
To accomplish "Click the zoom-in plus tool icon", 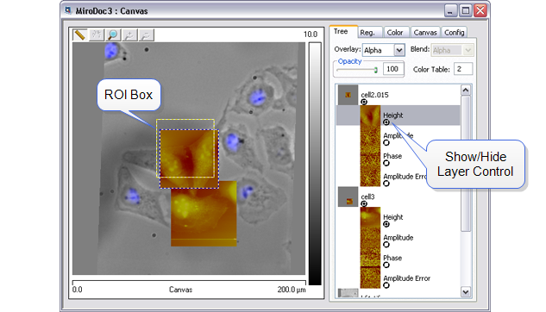I will click(129, 34).
